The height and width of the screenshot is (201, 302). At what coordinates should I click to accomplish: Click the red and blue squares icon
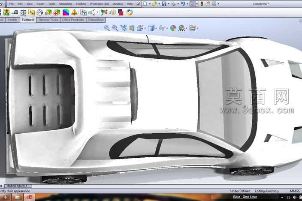coord(121,12)
